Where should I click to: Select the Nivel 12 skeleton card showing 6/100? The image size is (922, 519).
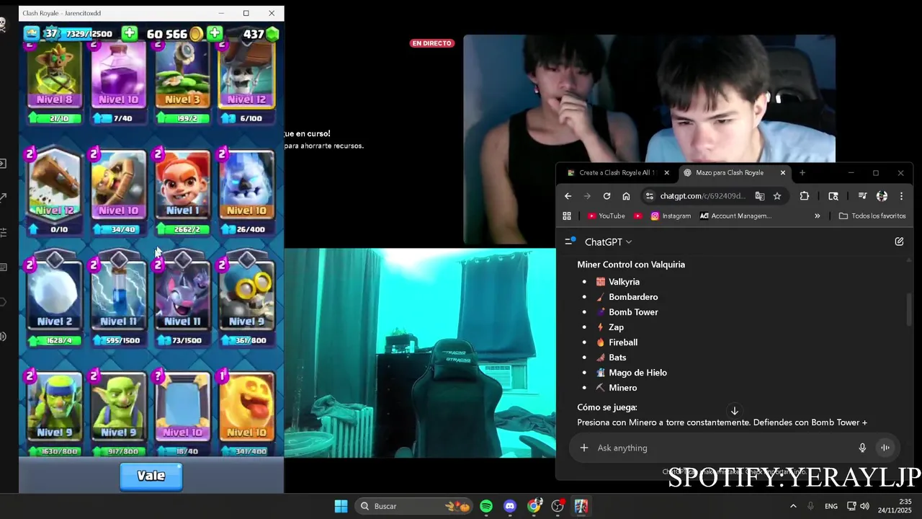point(246,76)
